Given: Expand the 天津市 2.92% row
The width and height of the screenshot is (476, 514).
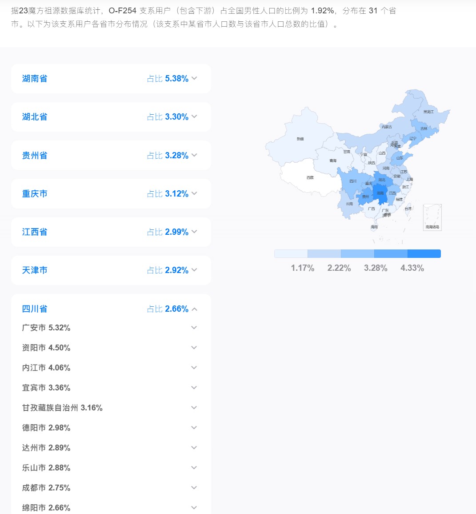Looking at the screenshot, I should (x=111, y=270).
